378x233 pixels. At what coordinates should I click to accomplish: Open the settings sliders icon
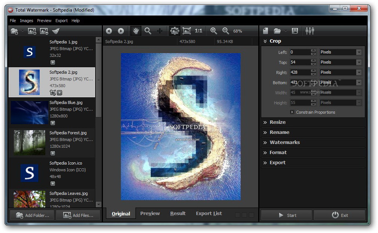tap(310, 31)
